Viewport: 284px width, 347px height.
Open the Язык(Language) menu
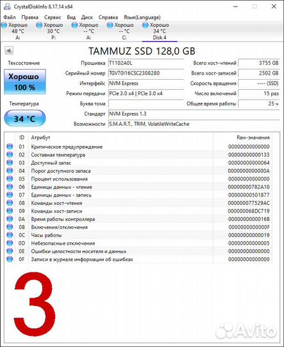point(142,17)
